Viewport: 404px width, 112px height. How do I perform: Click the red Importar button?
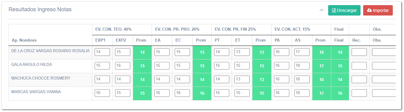coord(378,10)
